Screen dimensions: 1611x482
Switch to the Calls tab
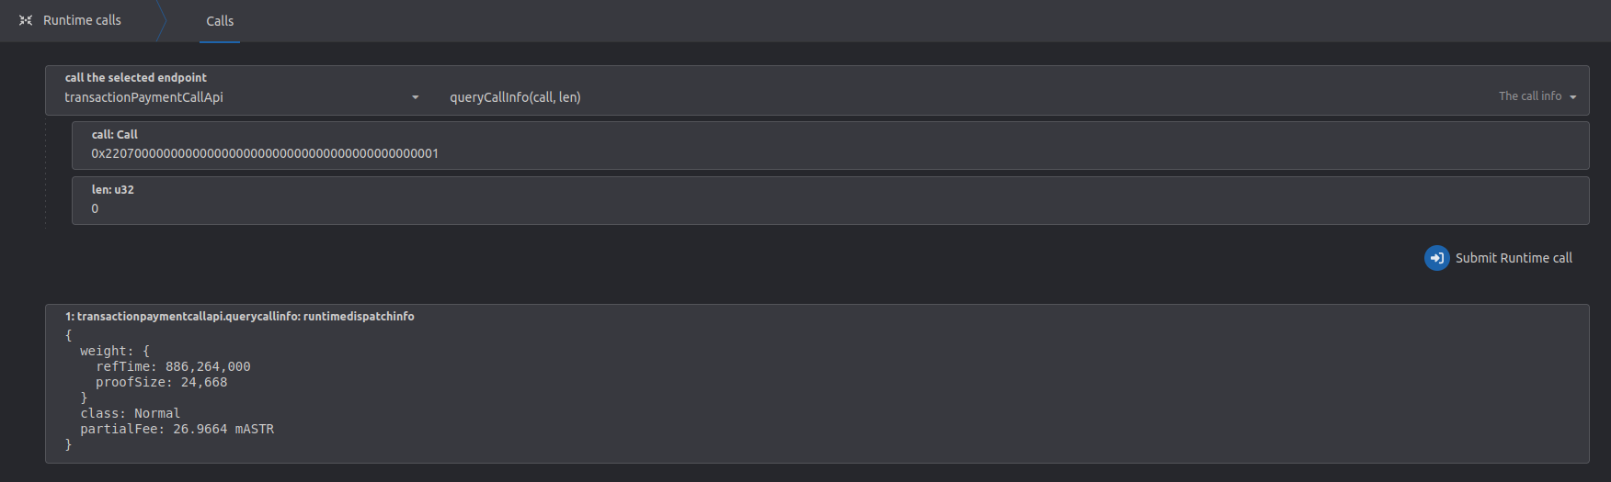[x=220, y=21]
